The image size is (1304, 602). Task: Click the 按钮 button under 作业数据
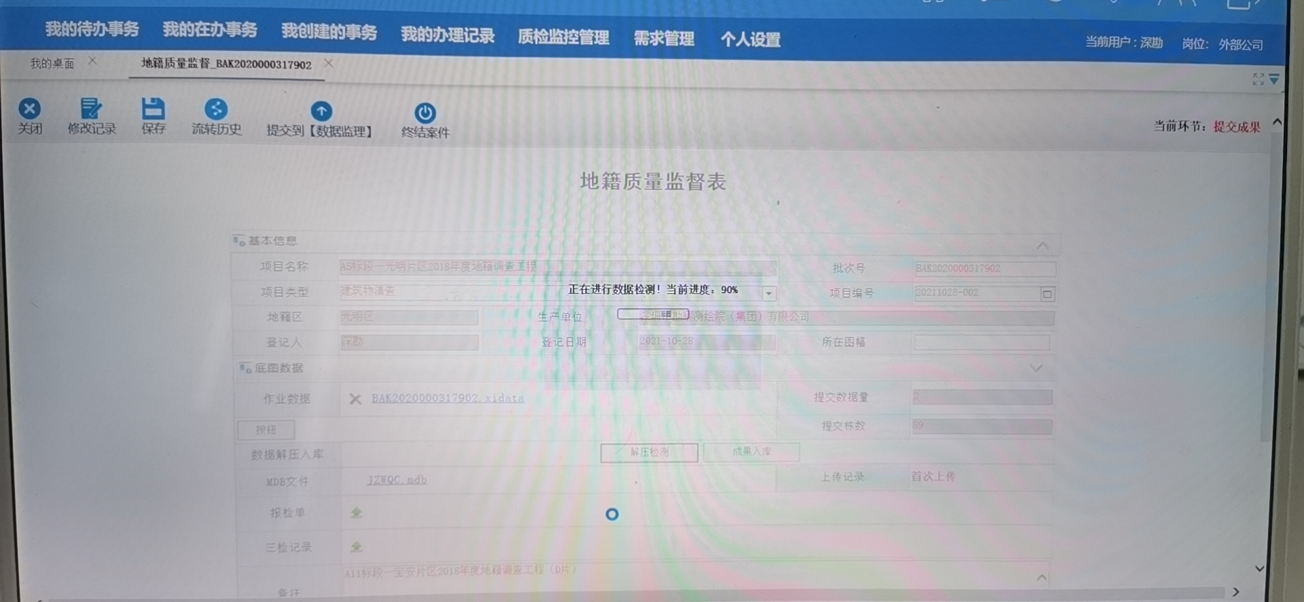(266, 430)
